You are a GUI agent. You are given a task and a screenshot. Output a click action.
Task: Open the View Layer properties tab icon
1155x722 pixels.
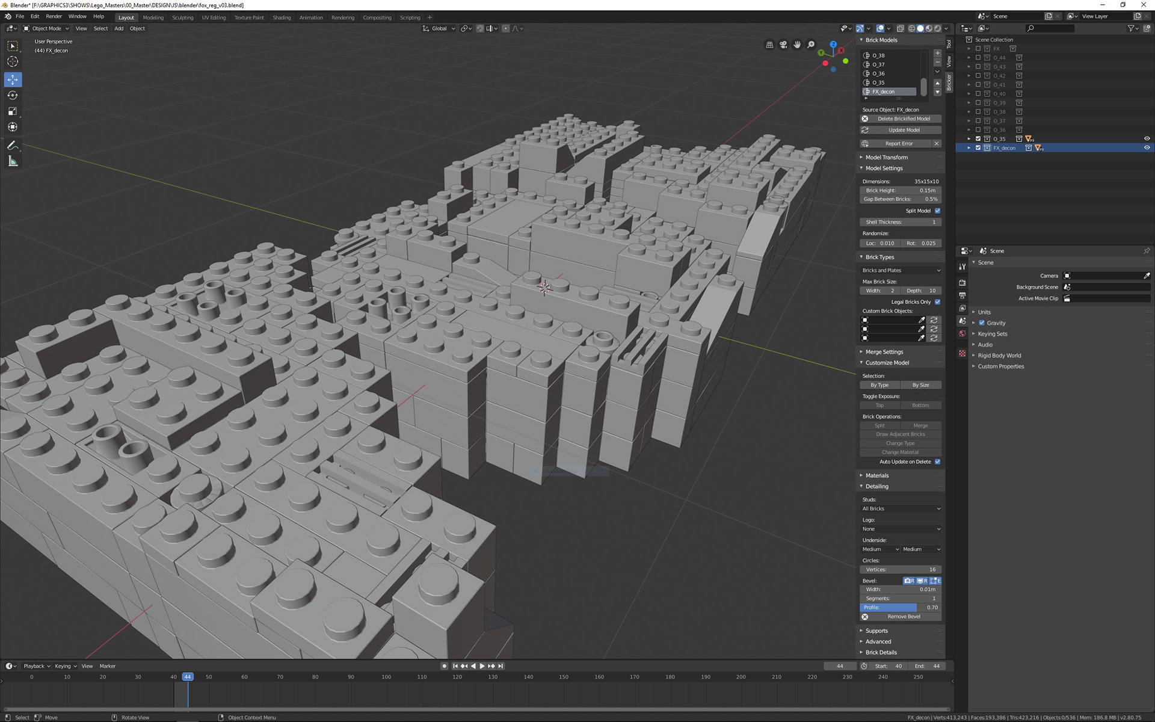[962, 308]
